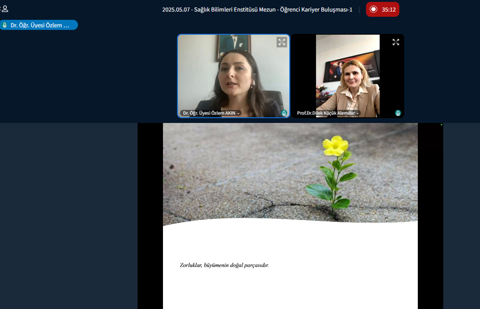Click microphone icon in the talking indicator pill
Viewport: 480px width, 309px height.
pyautogui.click(x=5, y=25)
